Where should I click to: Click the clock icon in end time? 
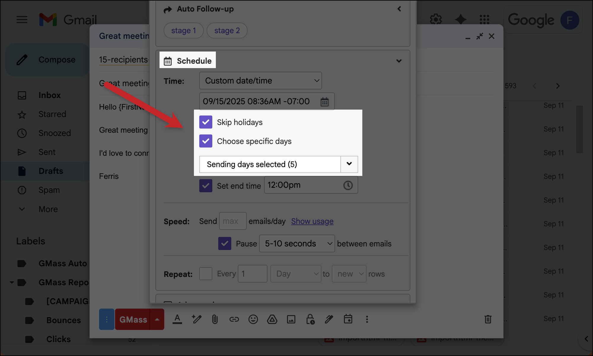click(x=348, y=185)
